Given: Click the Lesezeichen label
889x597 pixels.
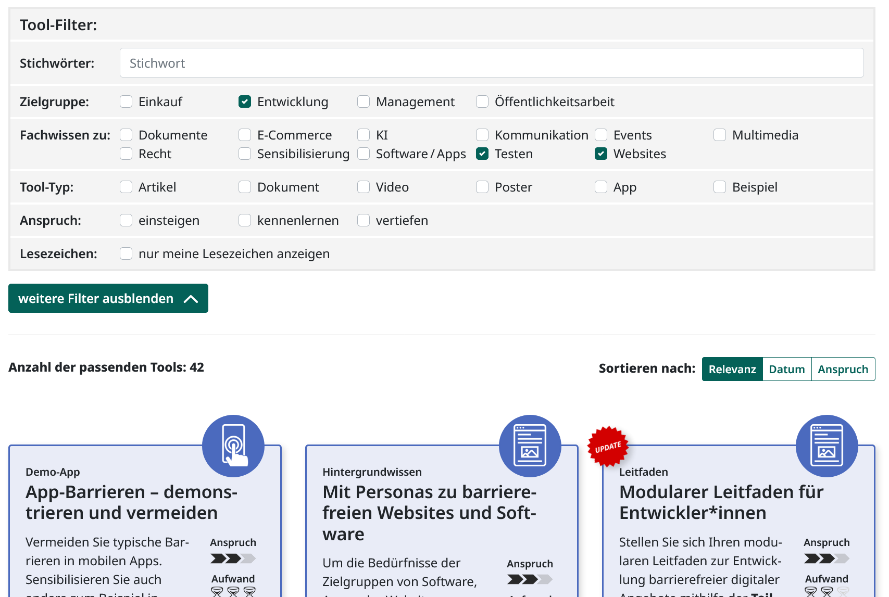Looking at the screenshot, I should coord(58,254).
